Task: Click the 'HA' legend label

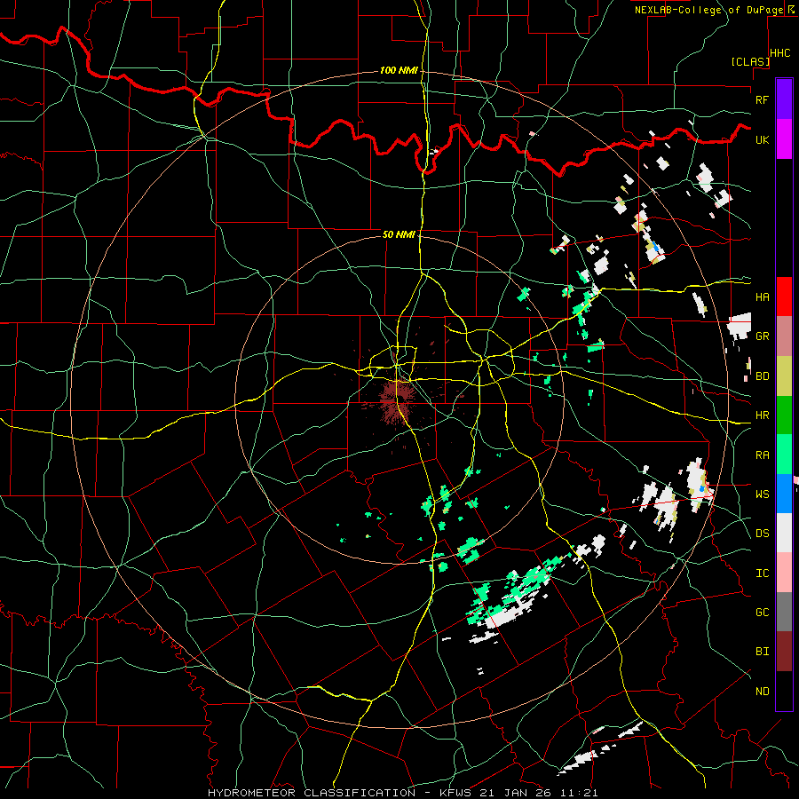Action: pos(762,297)
